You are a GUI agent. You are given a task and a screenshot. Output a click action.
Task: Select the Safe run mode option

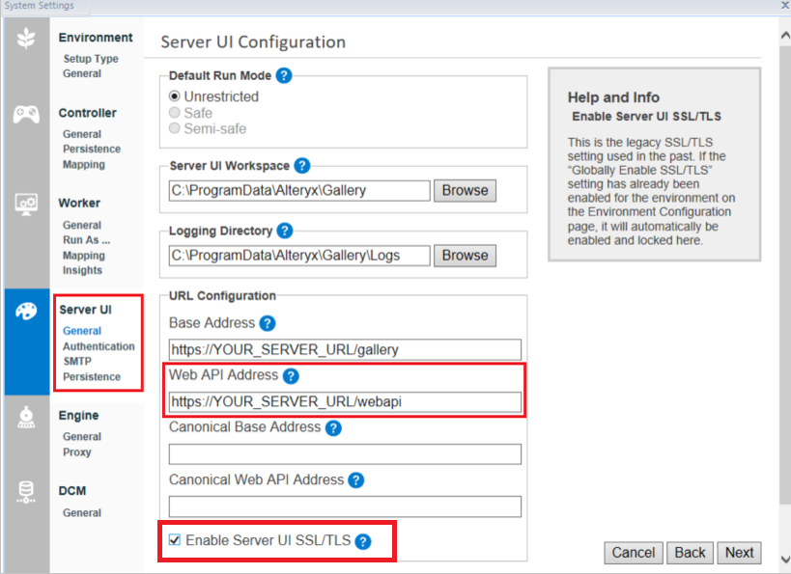tap(176, 111)
